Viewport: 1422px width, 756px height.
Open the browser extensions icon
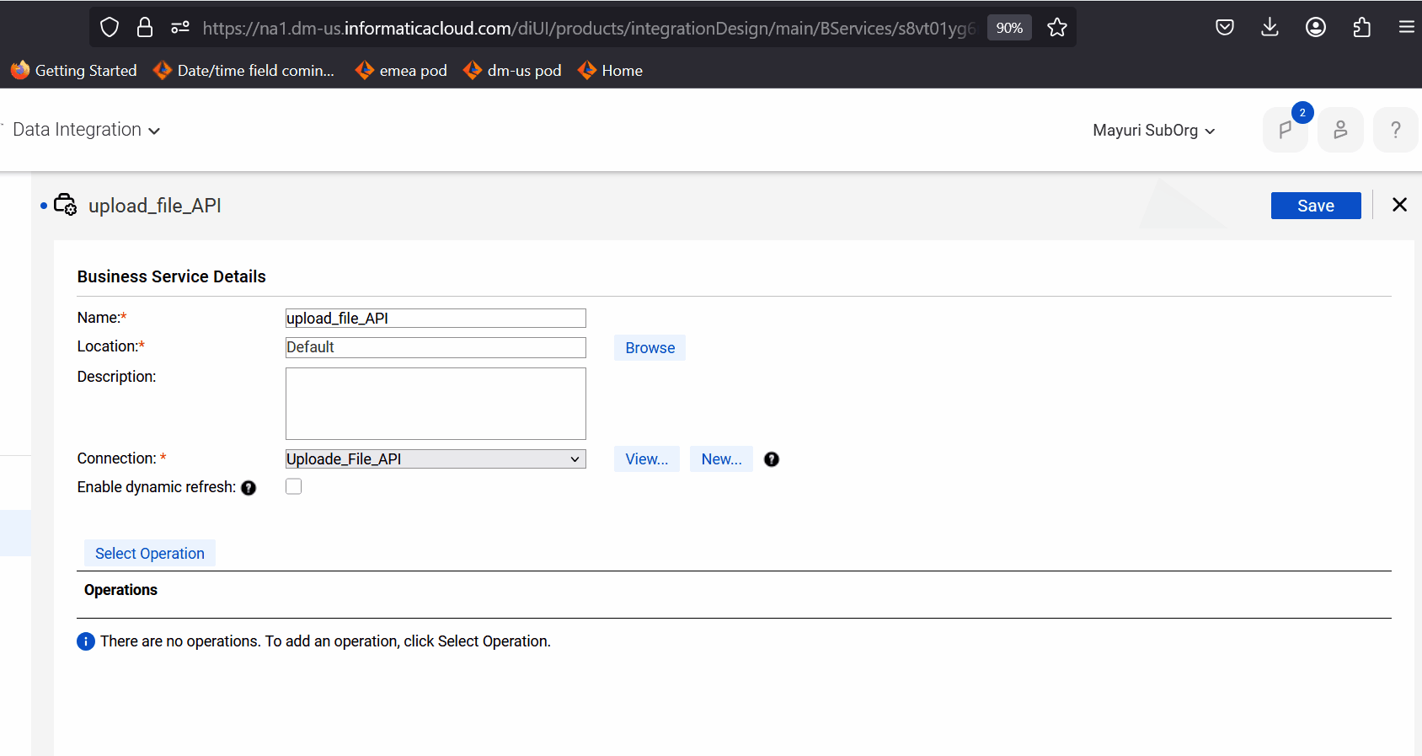(x=1361, y=28)
